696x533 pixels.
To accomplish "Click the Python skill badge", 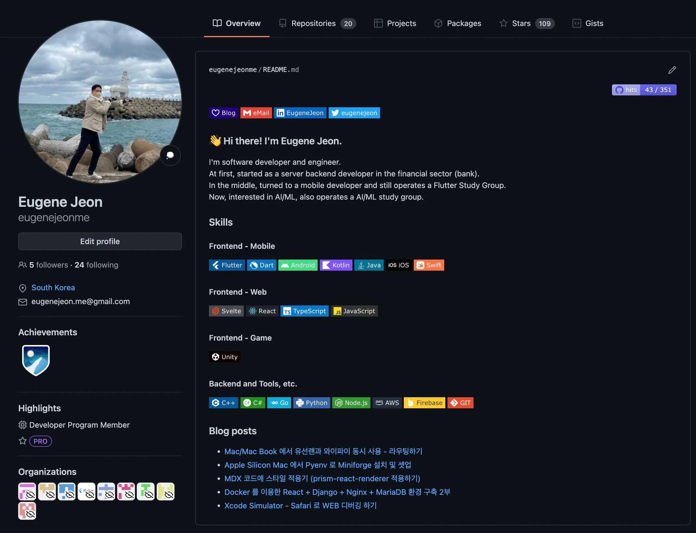I will pos(311,403).
